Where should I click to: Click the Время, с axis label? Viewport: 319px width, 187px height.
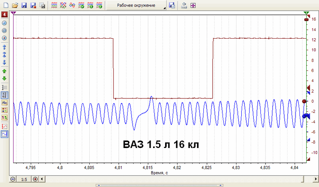[x=159, y=173]
